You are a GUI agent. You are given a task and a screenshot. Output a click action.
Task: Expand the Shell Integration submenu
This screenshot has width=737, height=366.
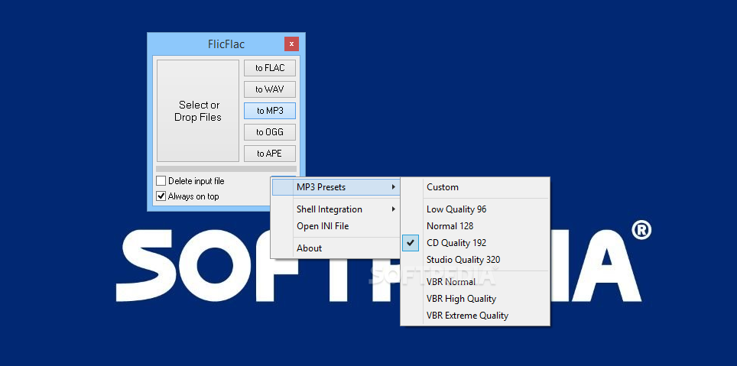(x=336, y=209)
